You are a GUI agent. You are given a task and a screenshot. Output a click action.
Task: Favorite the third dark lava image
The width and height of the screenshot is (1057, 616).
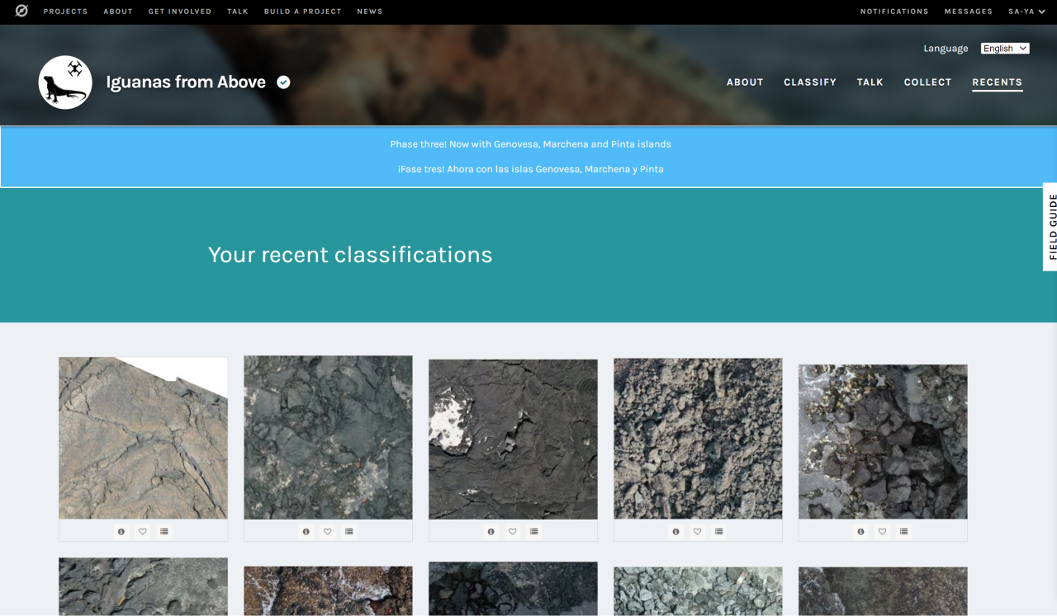coord(513,532)
